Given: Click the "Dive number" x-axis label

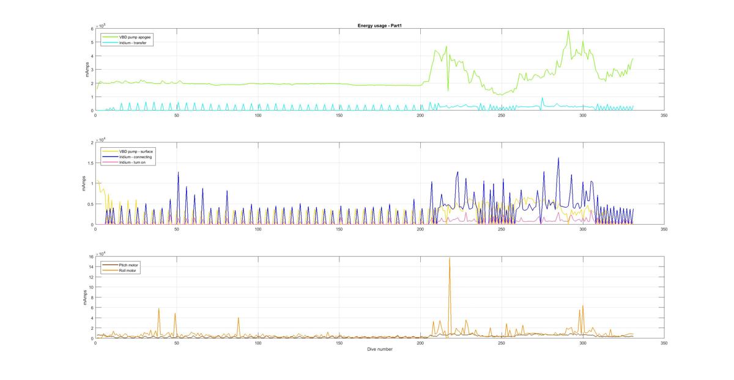Looking at the screenshot, I should [379, 349].
